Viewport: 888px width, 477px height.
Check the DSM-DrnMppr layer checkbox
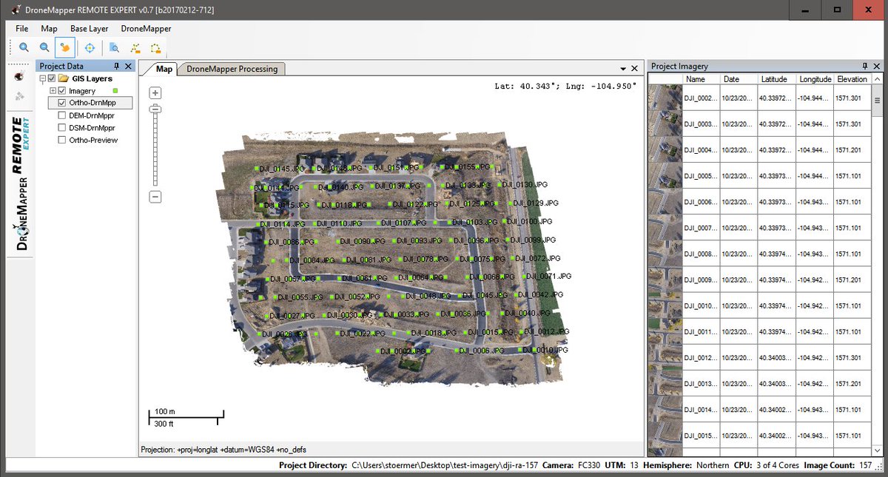62,127
